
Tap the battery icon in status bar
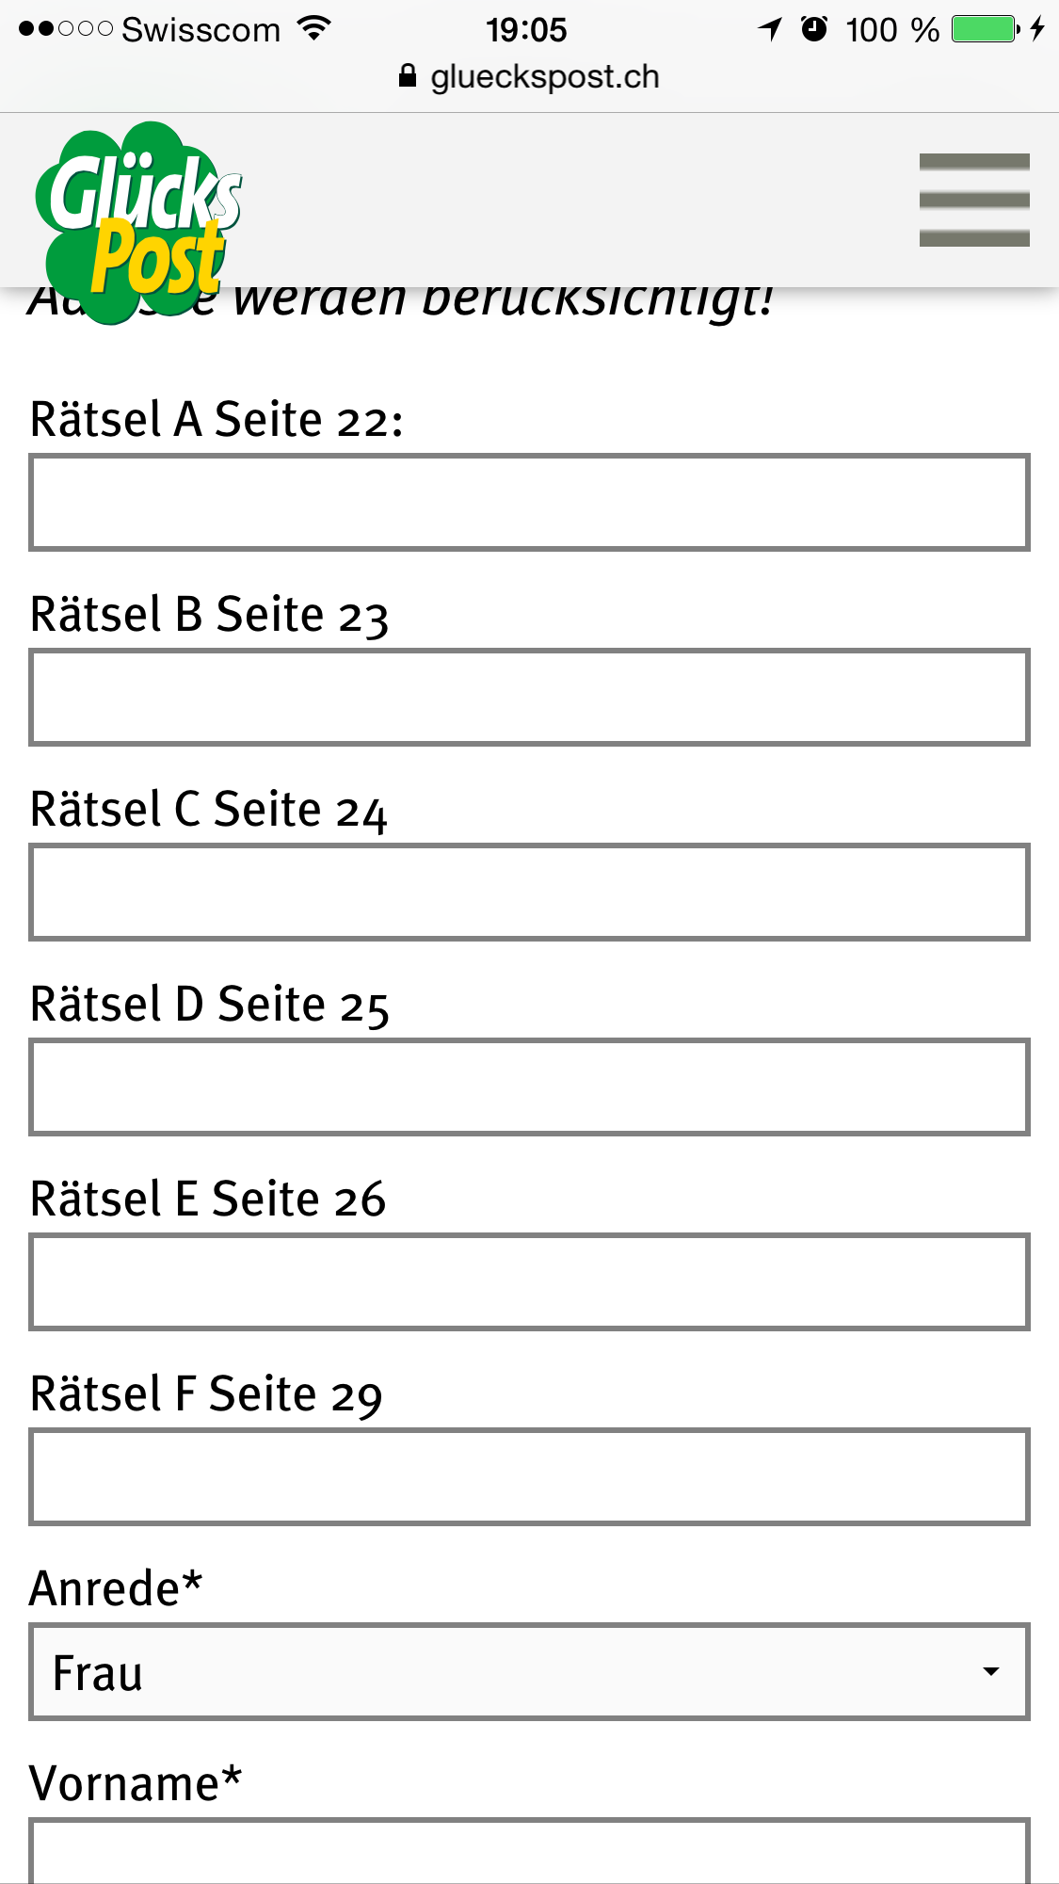986,29
